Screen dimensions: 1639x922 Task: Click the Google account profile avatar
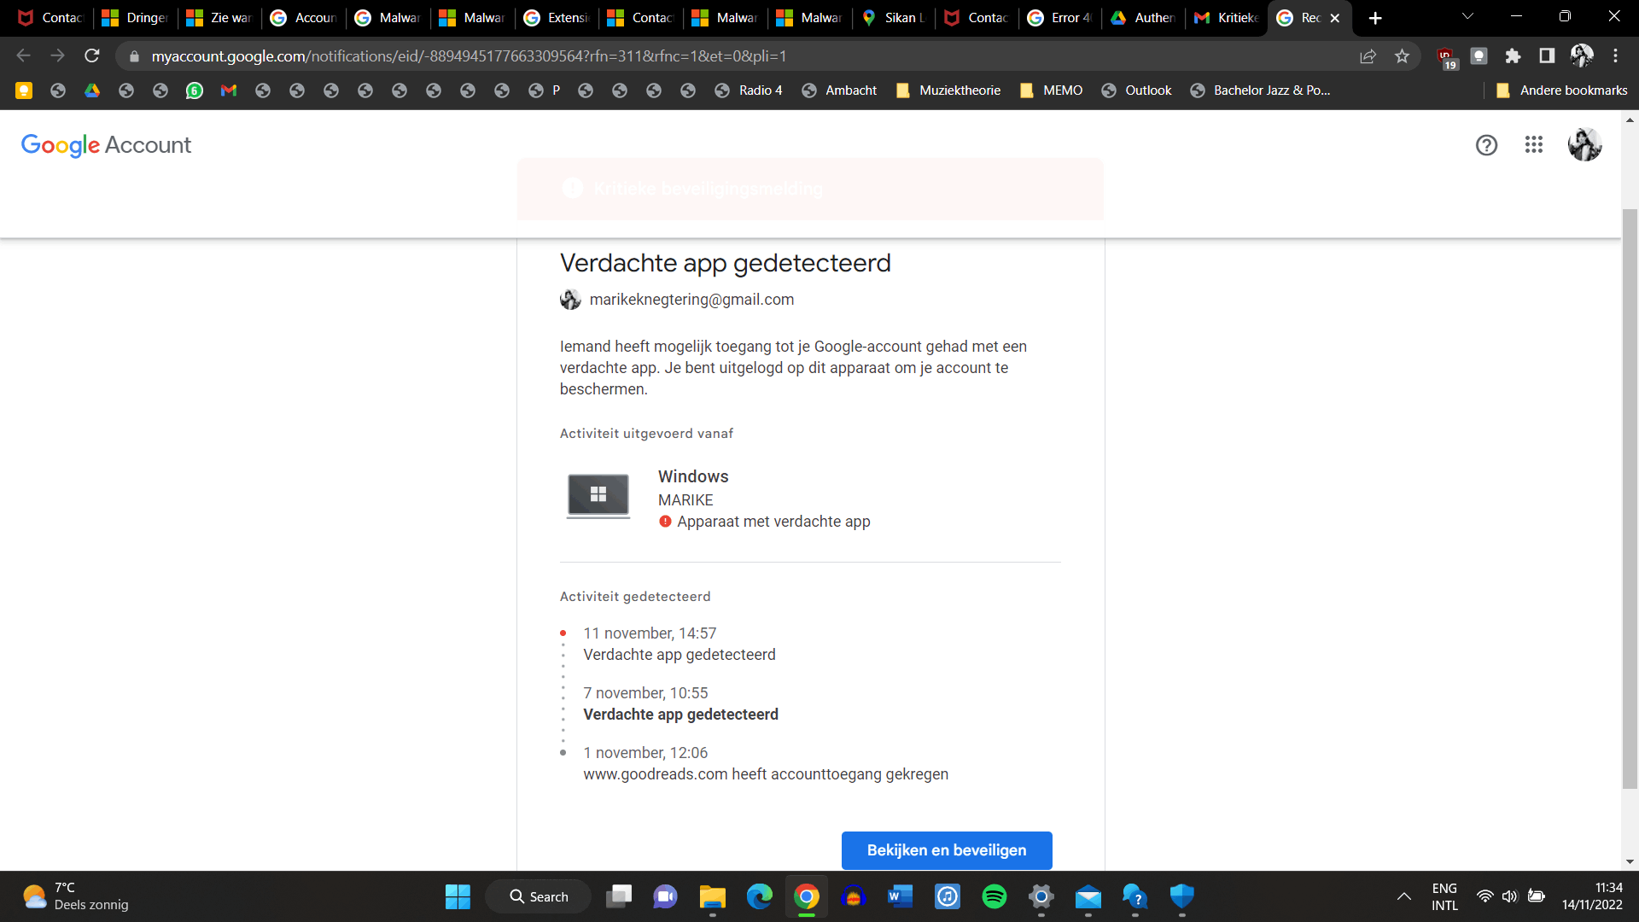pyautogui.click(x=1584, y=145)
